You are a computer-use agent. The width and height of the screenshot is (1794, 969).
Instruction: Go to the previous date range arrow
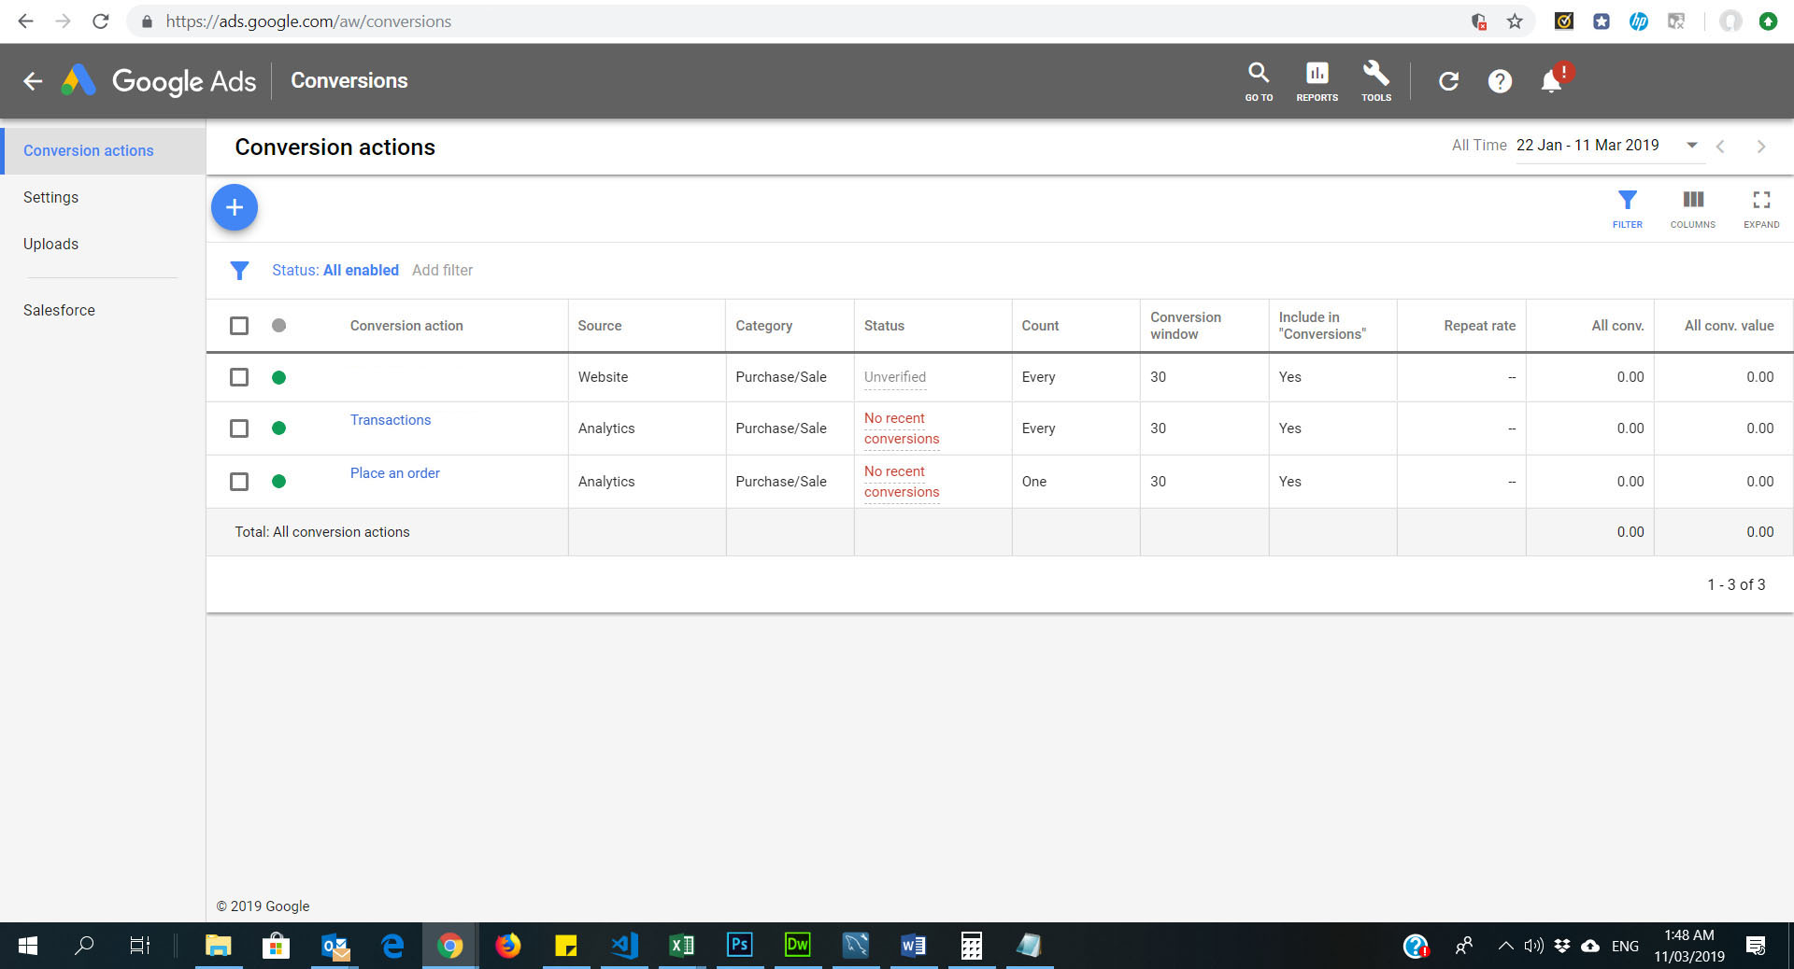click(x=1720, y=147)
